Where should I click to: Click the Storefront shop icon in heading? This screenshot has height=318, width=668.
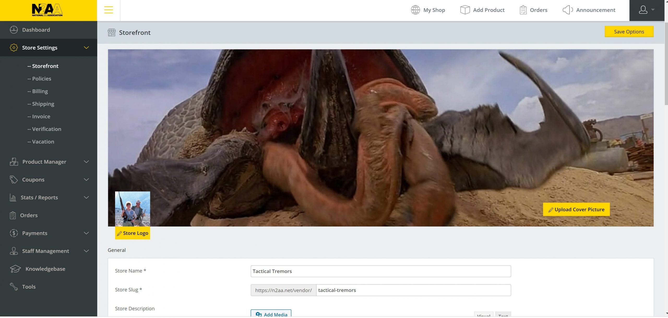[112, 33]
